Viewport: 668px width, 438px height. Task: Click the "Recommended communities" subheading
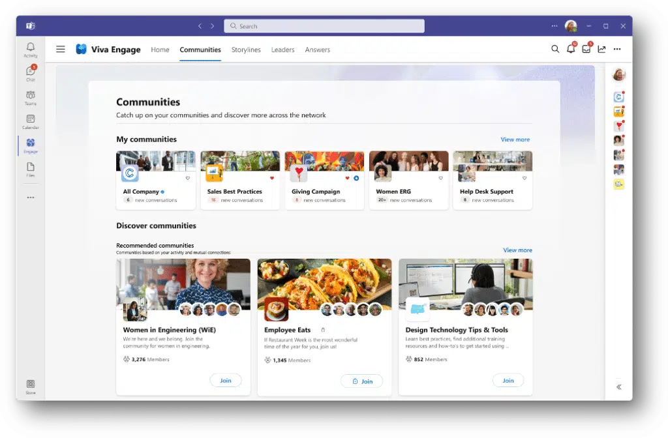(155, 246)
